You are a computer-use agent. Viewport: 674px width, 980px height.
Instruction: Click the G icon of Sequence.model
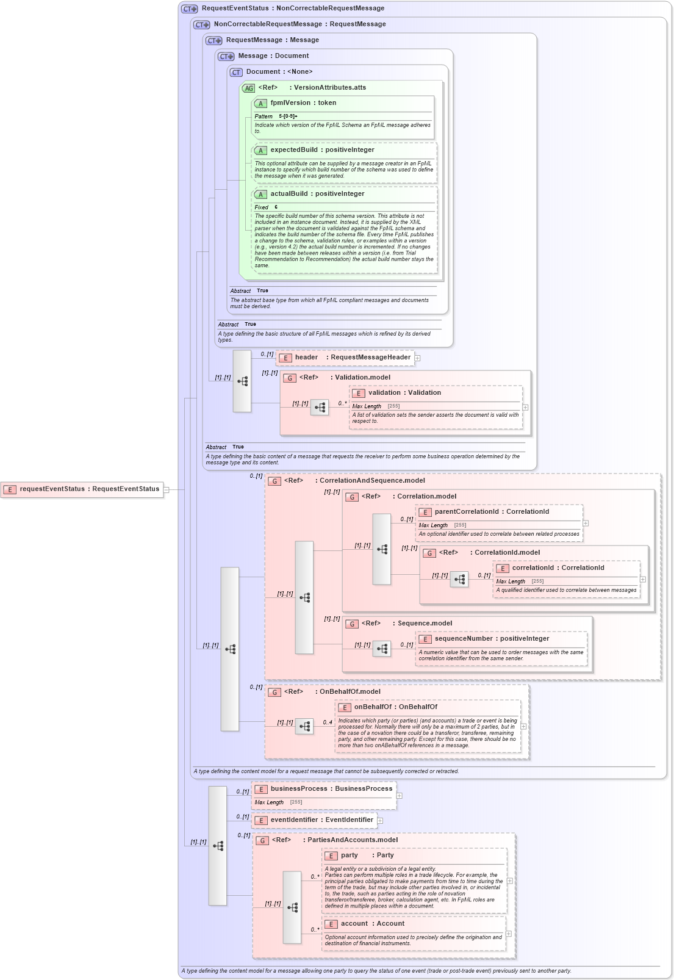pyautogui.click(x=352, y=624)
